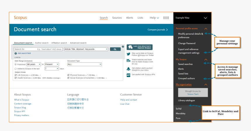251x131 pixels.
Task: Open the Sources nav item
Action: (x=117, y=18)
